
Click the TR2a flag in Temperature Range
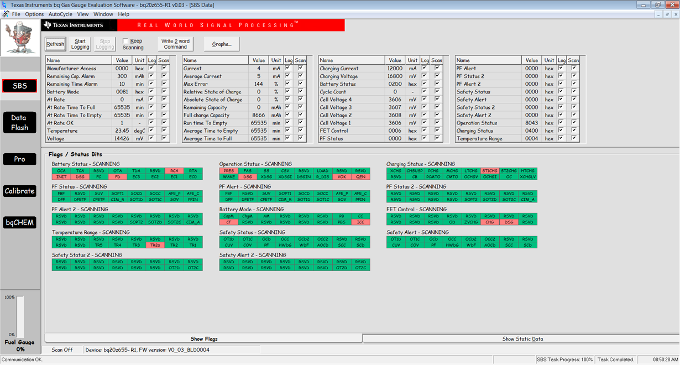[x=155, y=244]
